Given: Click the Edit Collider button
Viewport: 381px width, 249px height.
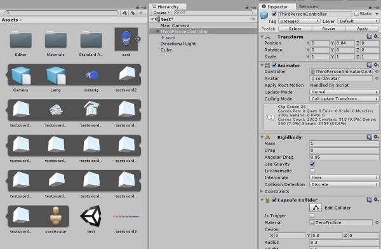Looking at the screenshot, I should [316, 208].
